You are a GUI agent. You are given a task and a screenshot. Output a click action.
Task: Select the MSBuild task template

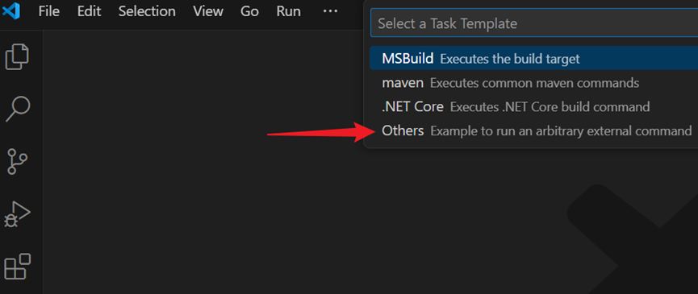(533, 58)
